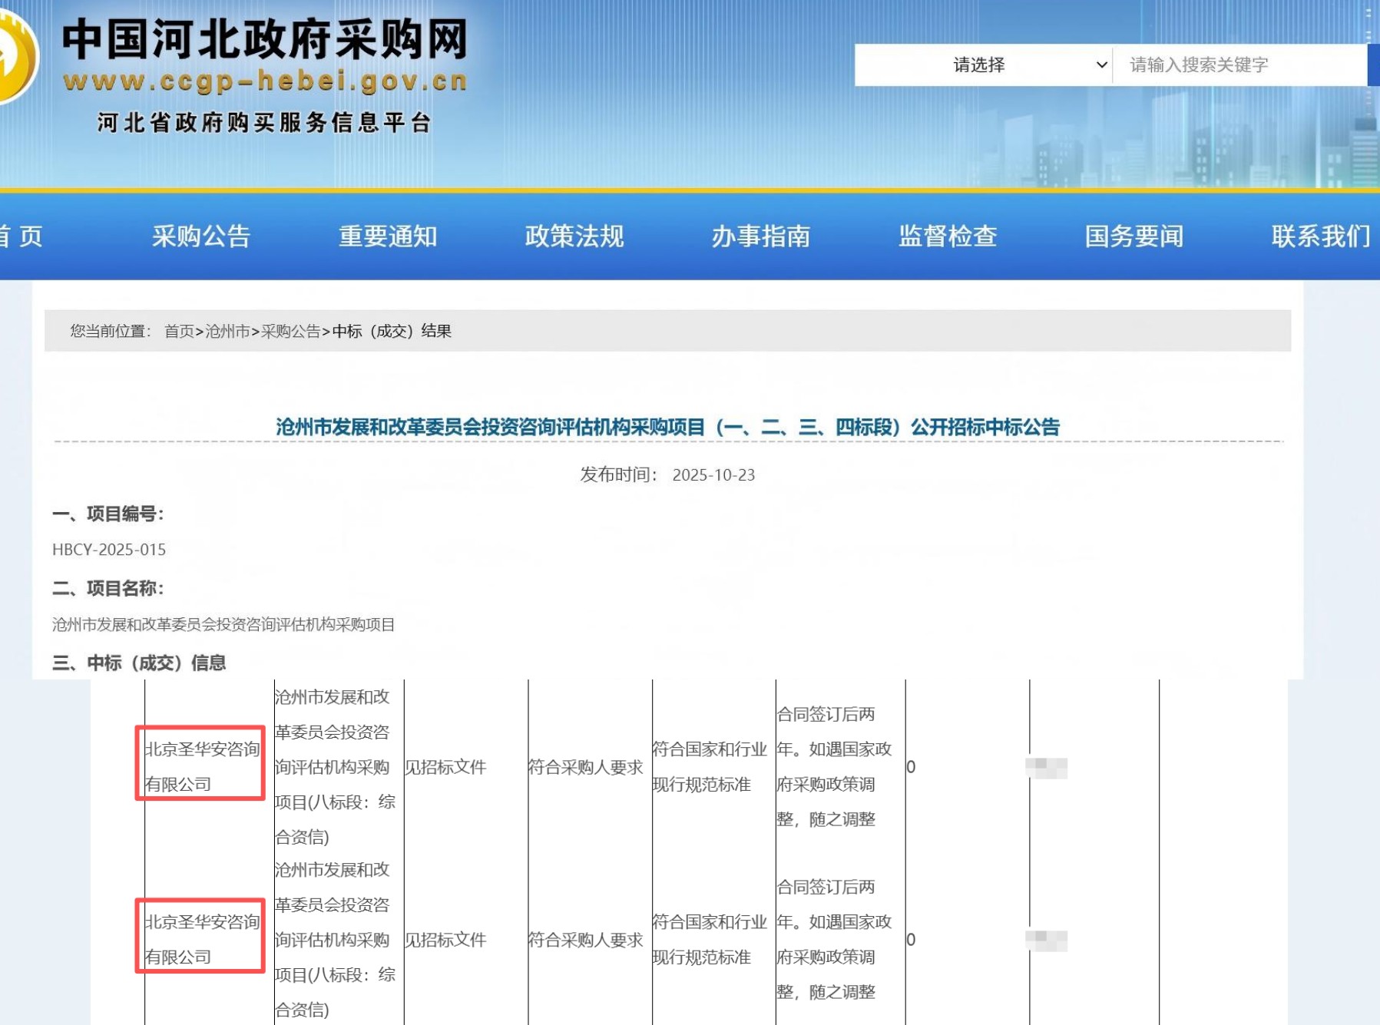This screenshot has width=1380, height=1025.
Task: Click the project number HBCY-2025-015 text
Action: (109, 550)
